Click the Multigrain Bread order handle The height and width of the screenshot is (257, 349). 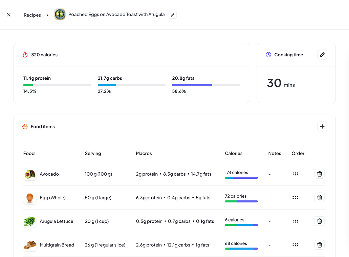296,245
